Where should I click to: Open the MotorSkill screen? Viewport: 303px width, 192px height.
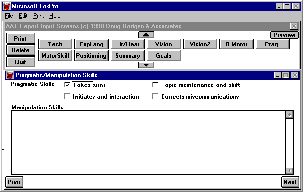(55, 56)
